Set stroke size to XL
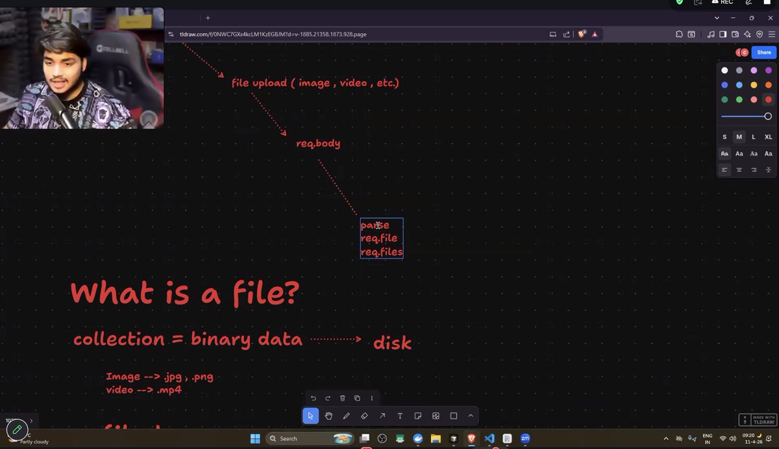 tap(768, 137)
